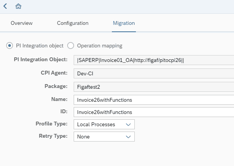Select the Operation mapping radio button

[x=71, y=46]
